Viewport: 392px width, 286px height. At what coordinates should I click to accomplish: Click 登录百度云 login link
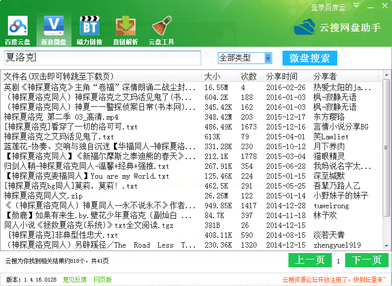coord(328,7)
